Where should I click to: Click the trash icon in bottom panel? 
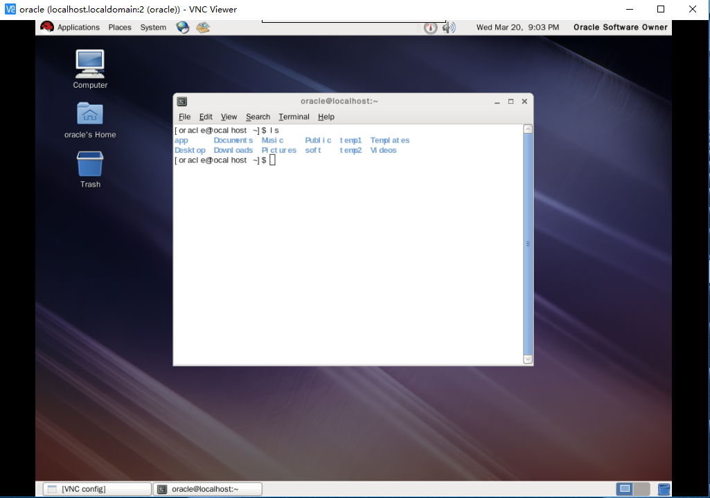664,489
